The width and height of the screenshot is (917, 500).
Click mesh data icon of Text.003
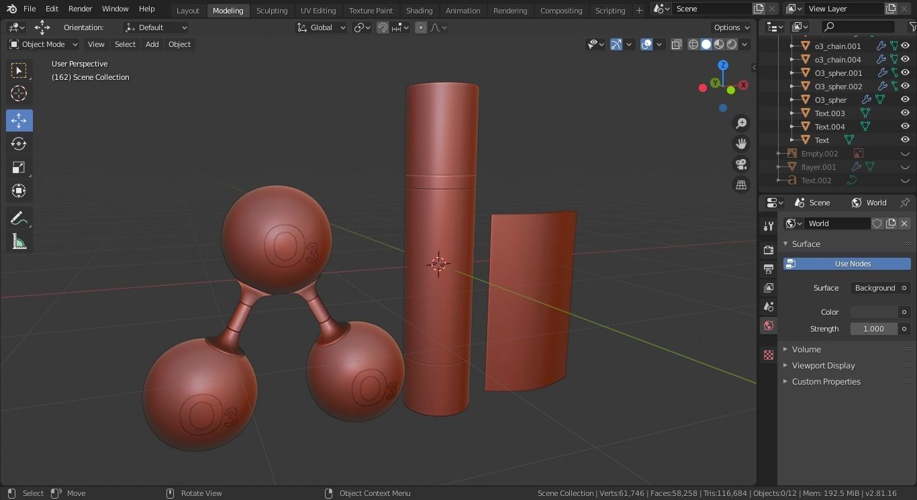pyautogui.click(x=865, y=113)
